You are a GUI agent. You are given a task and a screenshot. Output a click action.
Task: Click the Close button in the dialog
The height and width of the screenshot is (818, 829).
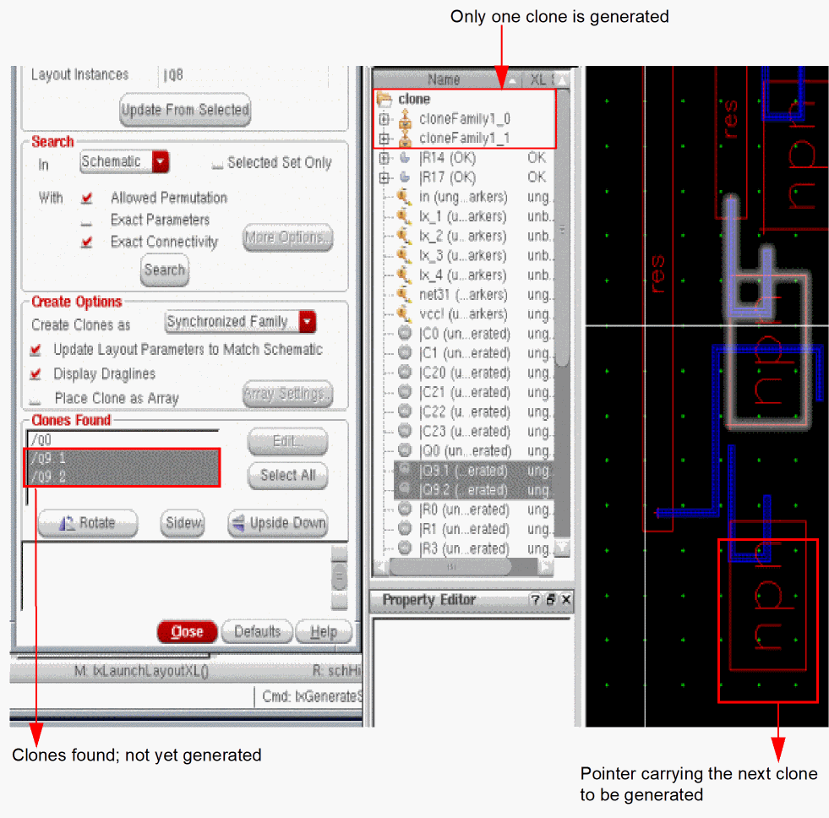tap(187, 631)
